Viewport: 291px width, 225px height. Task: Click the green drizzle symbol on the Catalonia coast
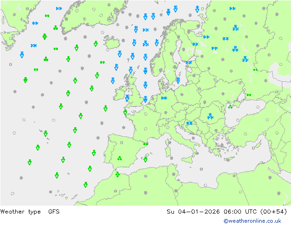tap(145, 144)
